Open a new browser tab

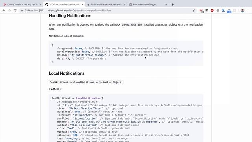coord(172,4)
